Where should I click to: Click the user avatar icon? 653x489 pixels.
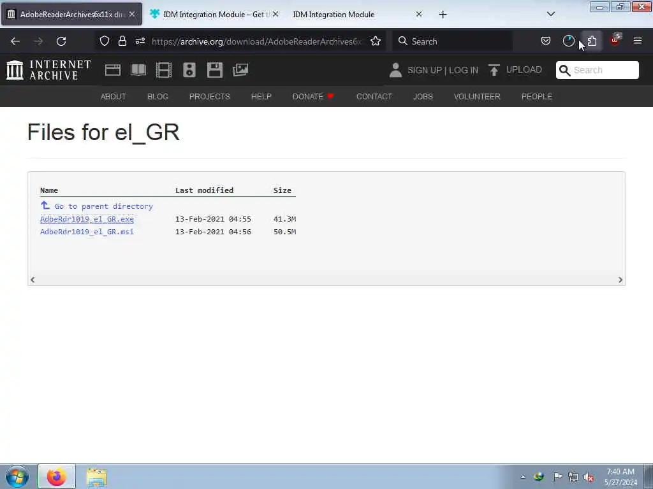tap(395, 70)
